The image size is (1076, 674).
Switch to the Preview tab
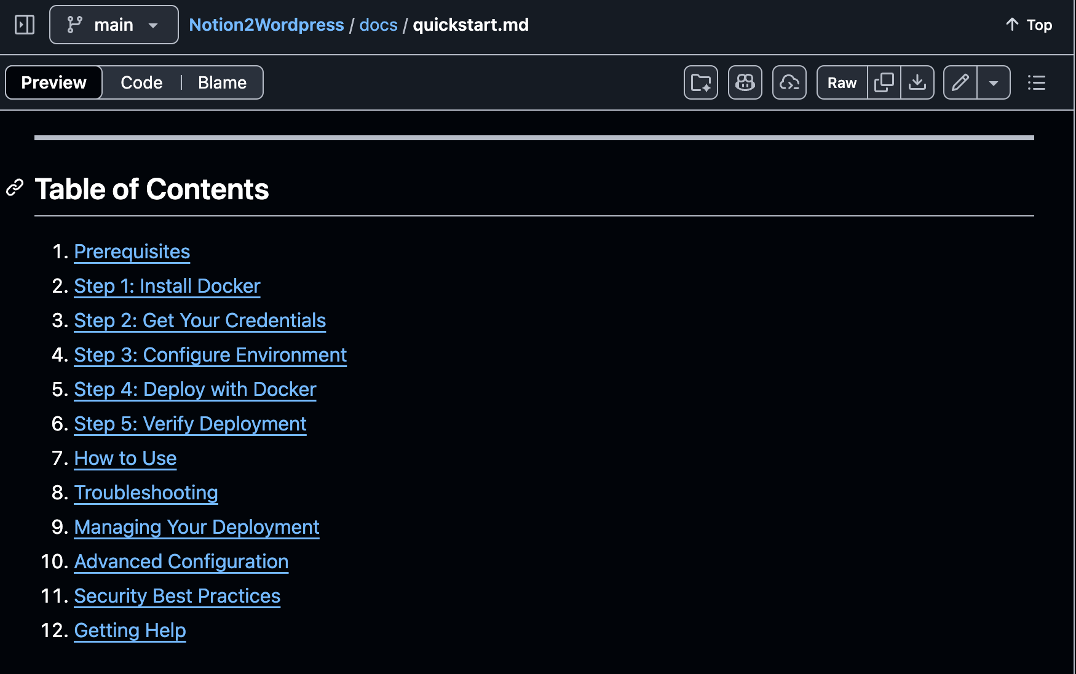[x=53, y=82]
